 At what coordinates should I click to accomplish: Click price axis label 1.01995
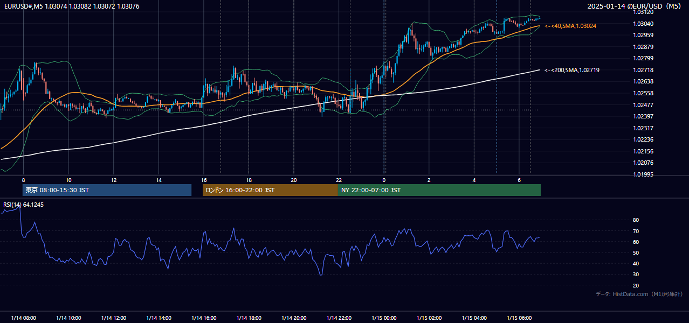(643, 174)
